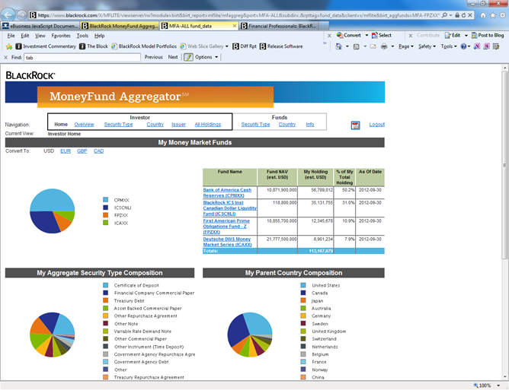The image size is (509, 390).
Task: Click Diff Rpt favorites bar link
Action: coord(245,46)
